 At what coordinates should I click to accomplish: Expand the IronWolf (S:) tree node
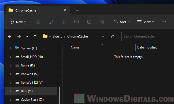(10, 74)
